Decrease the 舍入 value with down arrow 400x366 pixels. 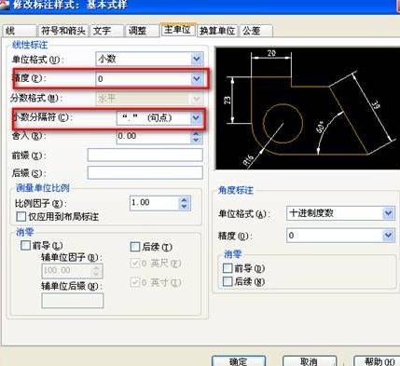(x=196, y=141)
